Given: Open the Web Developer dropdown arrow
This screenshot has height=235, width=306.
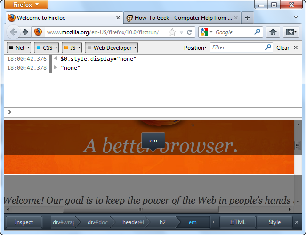Looking at the screenshot, I should [x=135, y=47].
